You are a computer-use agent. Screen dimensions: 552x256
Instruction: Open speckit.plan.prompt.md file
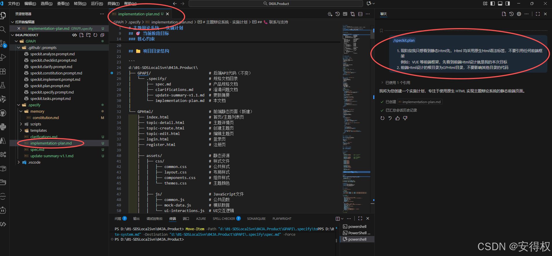pos(50,86)
